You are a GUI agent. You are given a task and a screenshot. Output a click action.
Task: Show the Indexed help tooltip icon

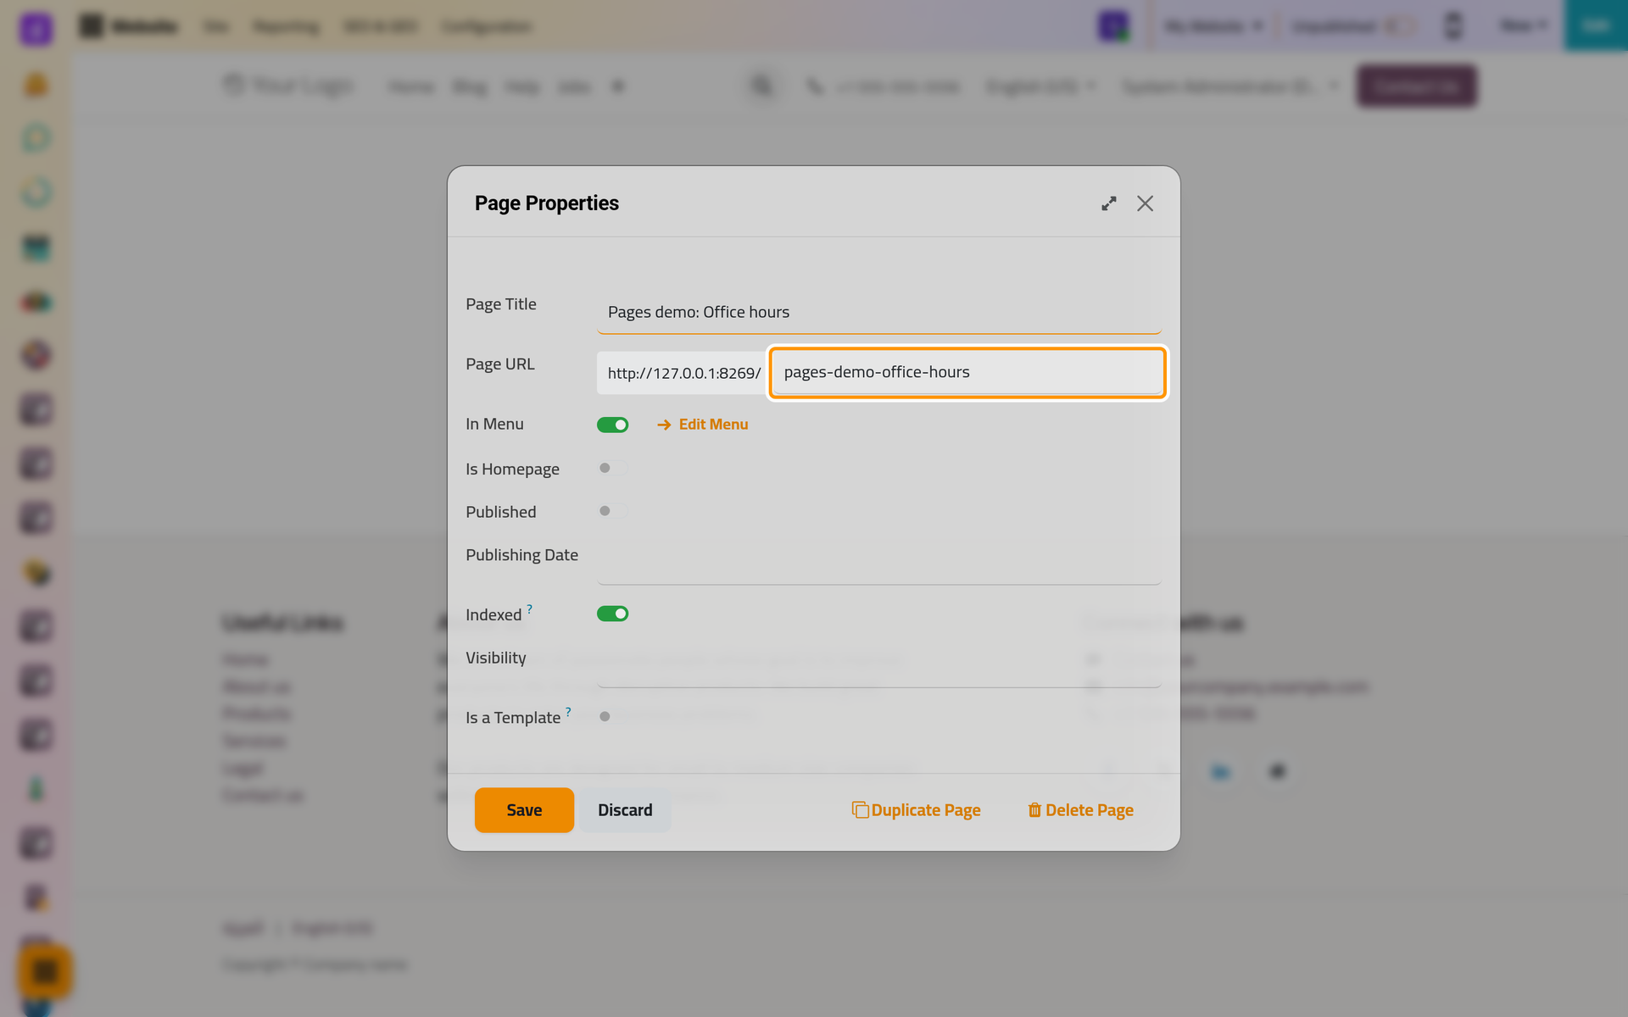[x=530, y=609]
